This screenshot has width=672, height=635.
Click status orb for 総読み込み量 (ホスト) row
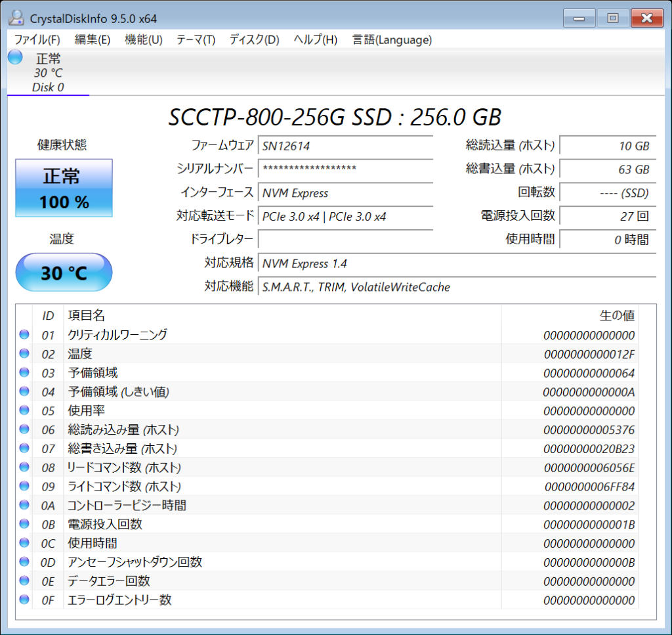click(x=24, y=429)
